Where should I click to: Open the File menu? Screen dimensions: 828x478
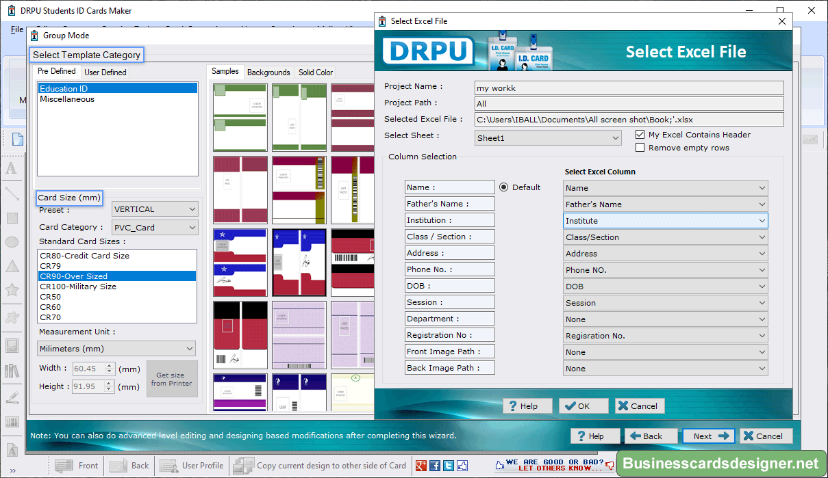point(17,30)
